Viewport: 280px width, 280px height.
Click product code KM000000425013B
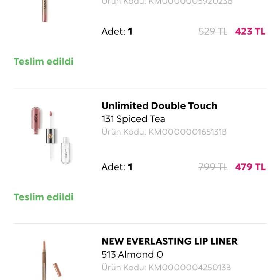(x=166, y=268)
